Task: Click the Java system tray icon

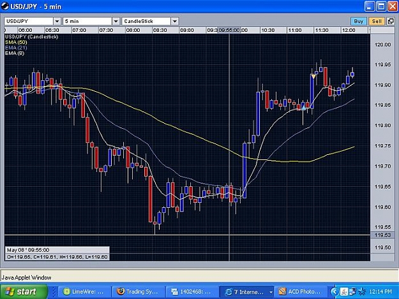Action: click(344, 291)
